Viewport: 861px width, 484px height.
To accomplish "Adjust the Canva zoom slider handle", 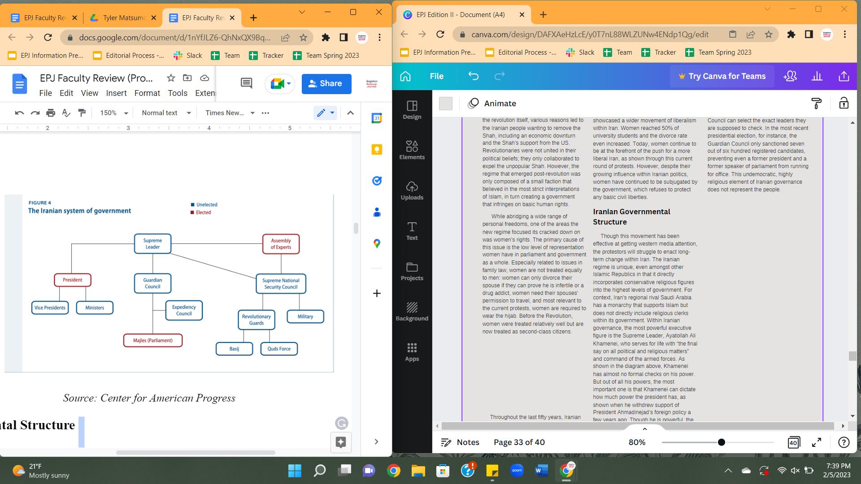I will (x=721, y=442).
